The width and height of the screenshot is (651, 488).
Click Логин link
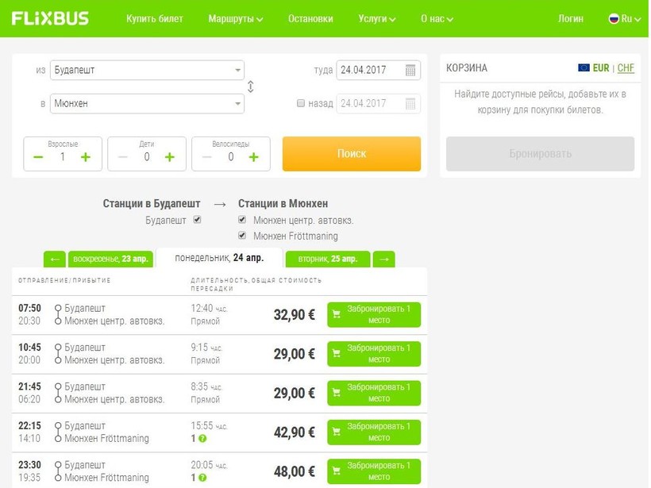[x=571, y=19]
